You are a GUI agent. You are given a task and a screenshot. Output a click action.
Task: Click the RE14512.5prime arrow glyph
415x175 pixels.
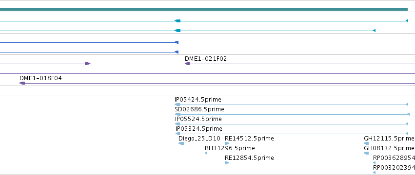coord(227,143)
